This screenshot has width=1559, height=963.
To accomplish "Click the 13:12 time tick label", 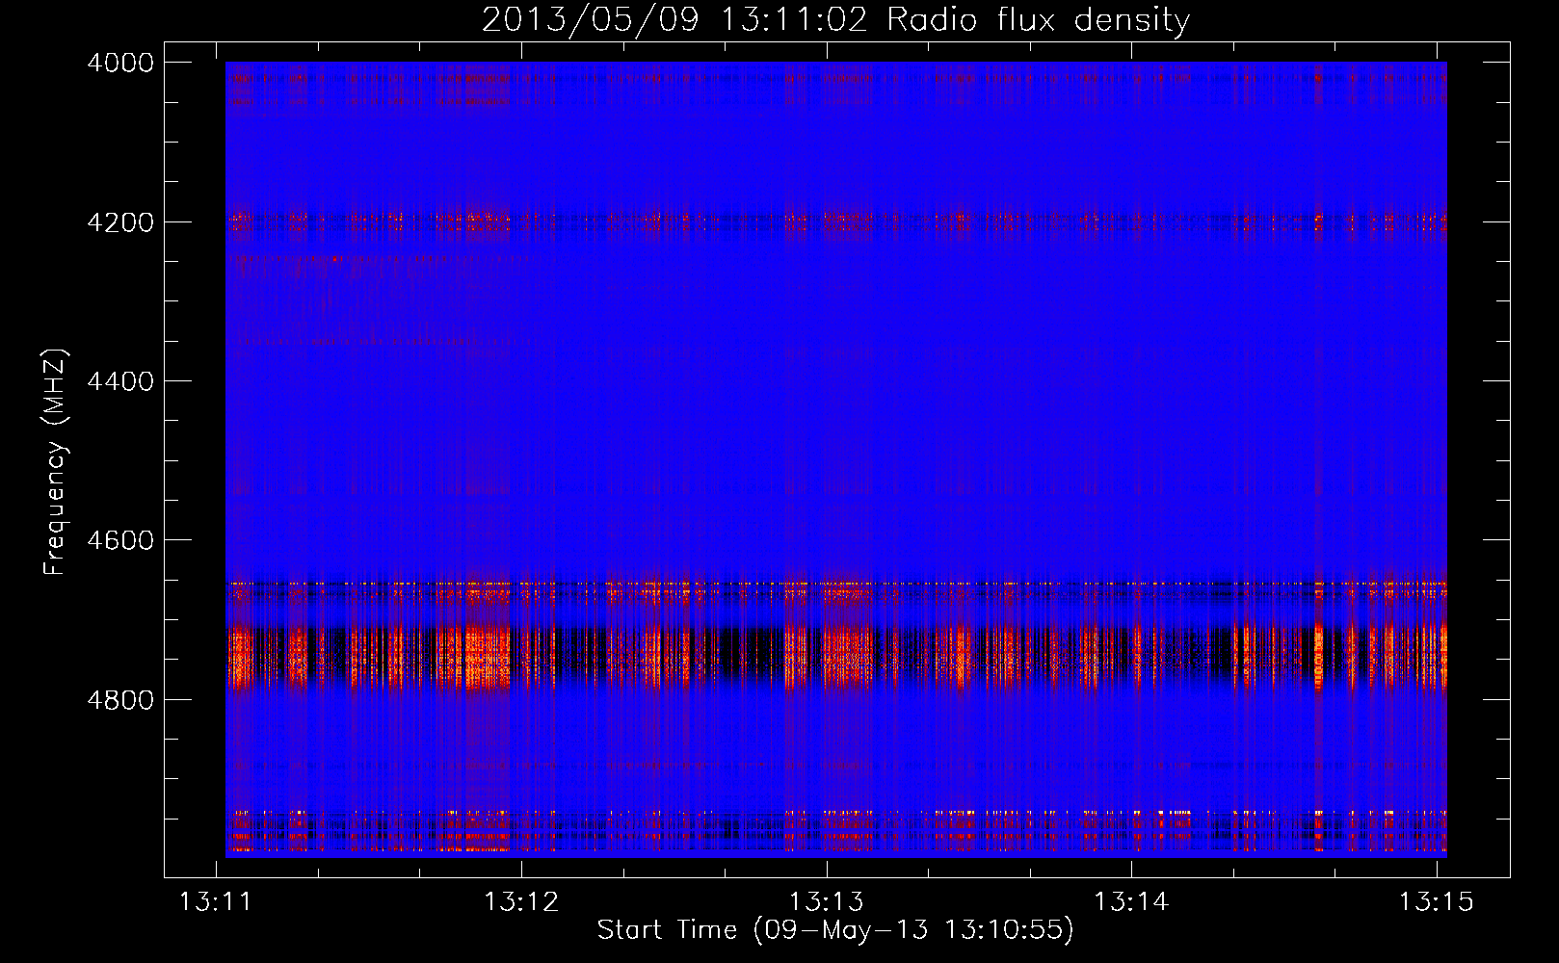I will click(x=521, y=902).
